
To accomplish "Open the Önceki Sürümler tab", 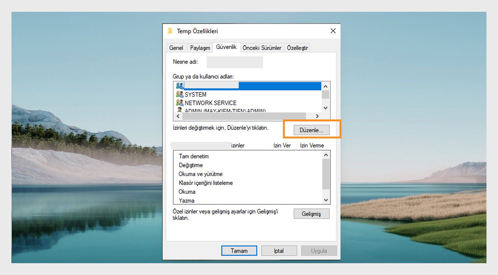I will click(262, 48).
